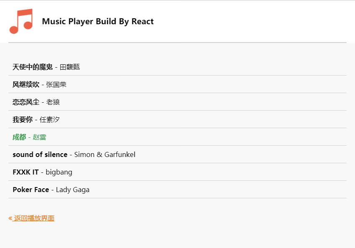Click artist name 张国荣
This screenshot has width=355, height=248.
coord(56,84)
